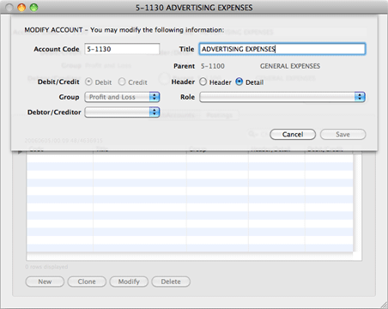Click the green zoom window button
This screenshot has height=309, width=388.
tap(33, 8)
